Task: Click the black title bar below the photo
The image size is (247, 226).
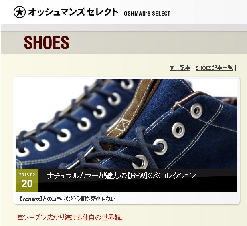Action: coord(138,180)
